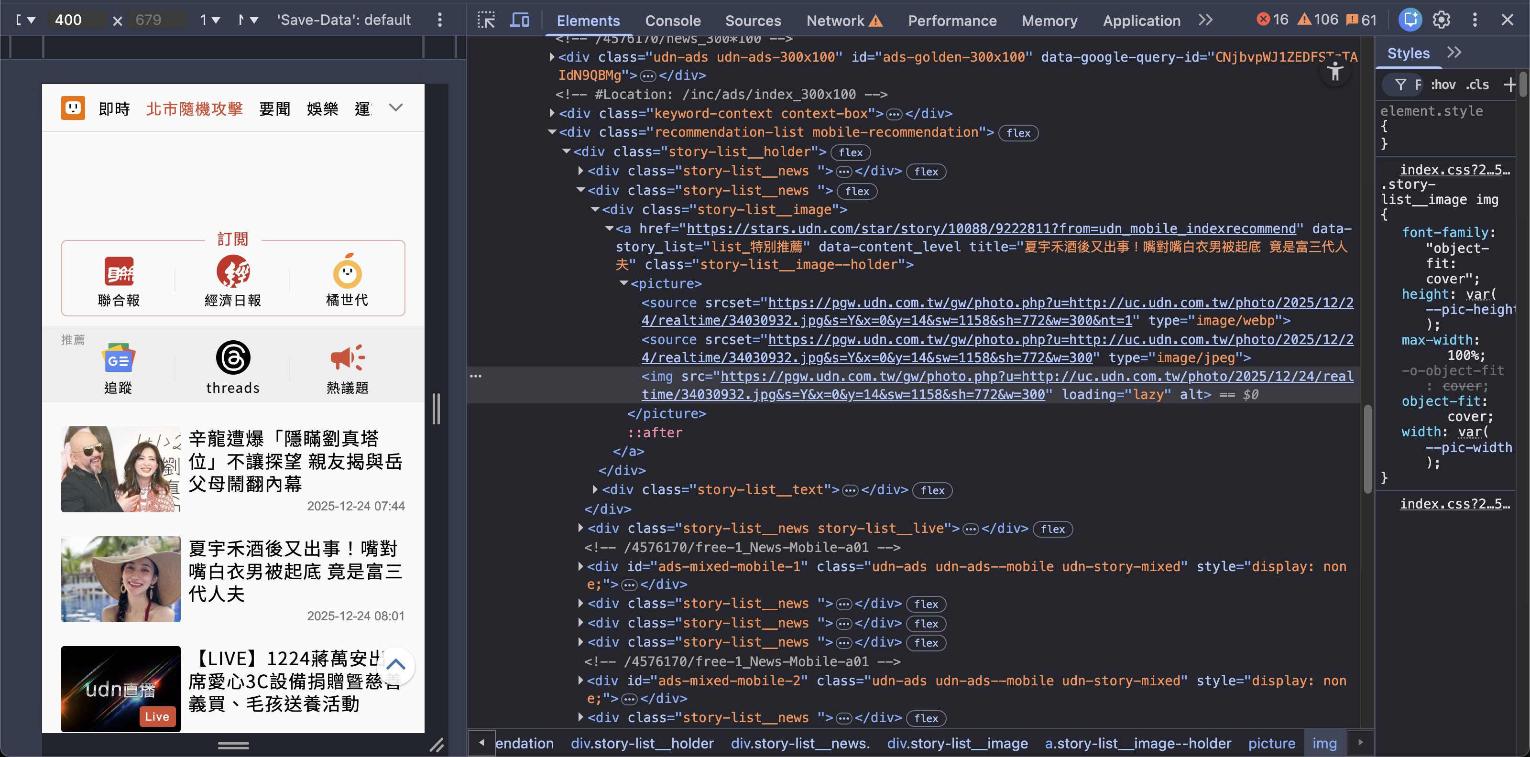Toggle :hov element state panel
This screenshot has width=1530, height=757.
pyautogui.click(x=1443, y=85)
